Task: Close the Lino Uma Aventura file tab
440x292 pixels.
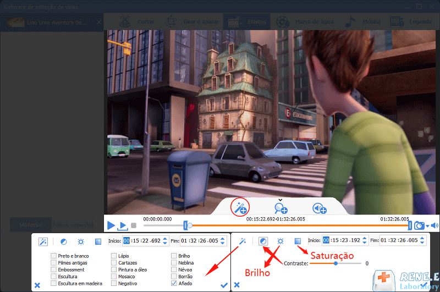Action: [99, 22]
